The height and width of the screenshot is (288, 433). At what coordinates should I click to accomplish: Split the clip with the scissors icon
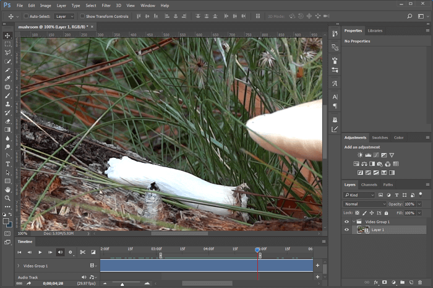[83, 252]
